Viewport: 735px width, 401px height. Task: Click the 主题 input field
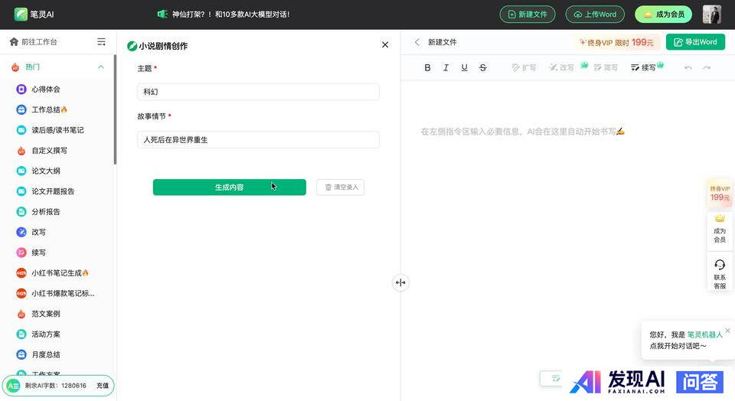(258, 92)
